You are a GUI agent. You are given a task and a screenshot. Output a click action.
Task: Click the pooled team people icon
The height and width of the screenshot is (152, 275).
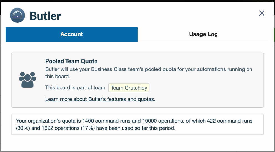pyautogui.click(x=28, y=80)
